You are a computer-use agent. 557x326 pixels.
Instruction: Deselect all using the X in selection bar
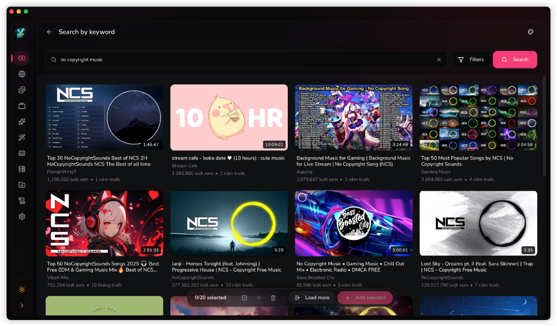point(258,298)
